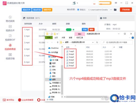Click the Explorer refresh button
136x103 pixels.
[97, 42]
